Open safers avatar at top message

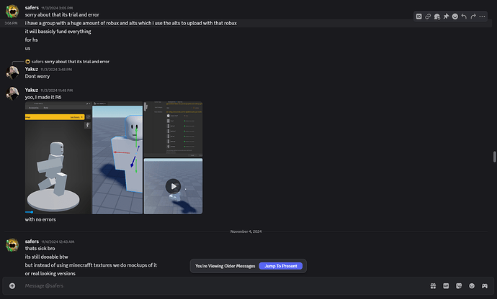point(12,11)
